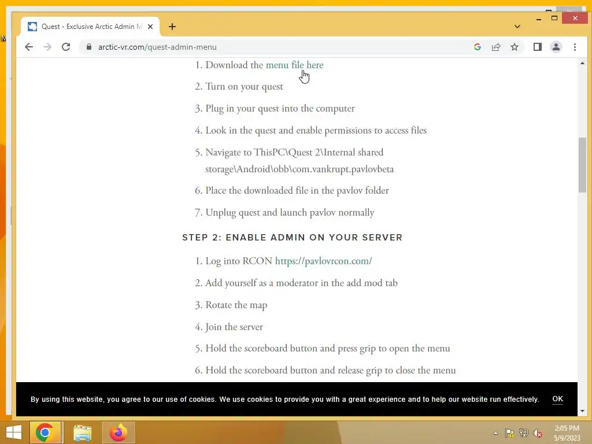
Task: Click 'press grip to open the menu' step
Action: point(328,349)
